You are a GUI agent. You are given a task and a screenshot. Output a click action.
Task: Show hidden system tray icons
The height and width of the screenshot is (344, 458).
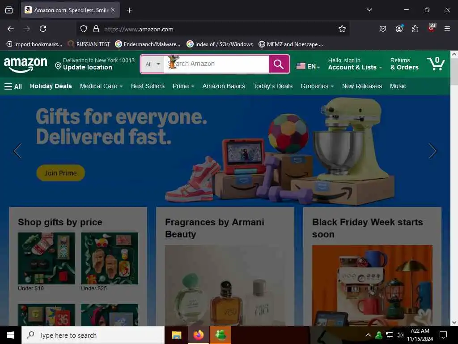click(x=368, y=335)
